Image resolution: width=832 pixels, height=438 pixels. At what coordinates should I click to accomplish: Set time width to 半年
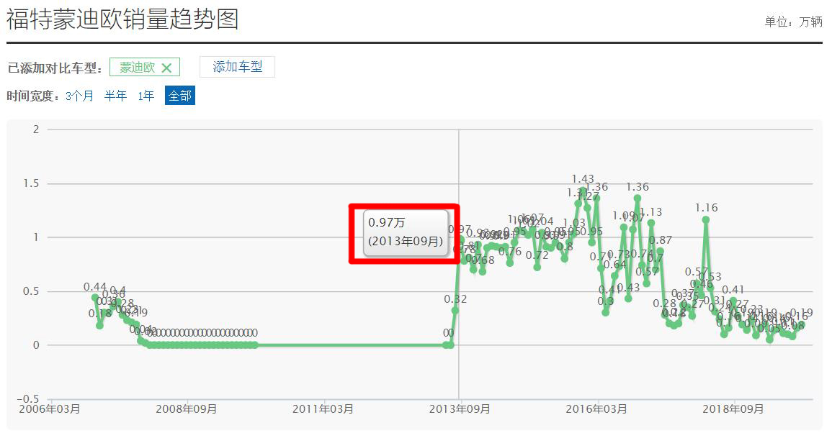[x=115, y=96]
